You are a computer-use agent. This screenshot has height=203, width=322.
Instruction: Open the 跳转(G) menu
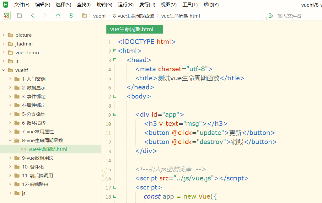104,5
